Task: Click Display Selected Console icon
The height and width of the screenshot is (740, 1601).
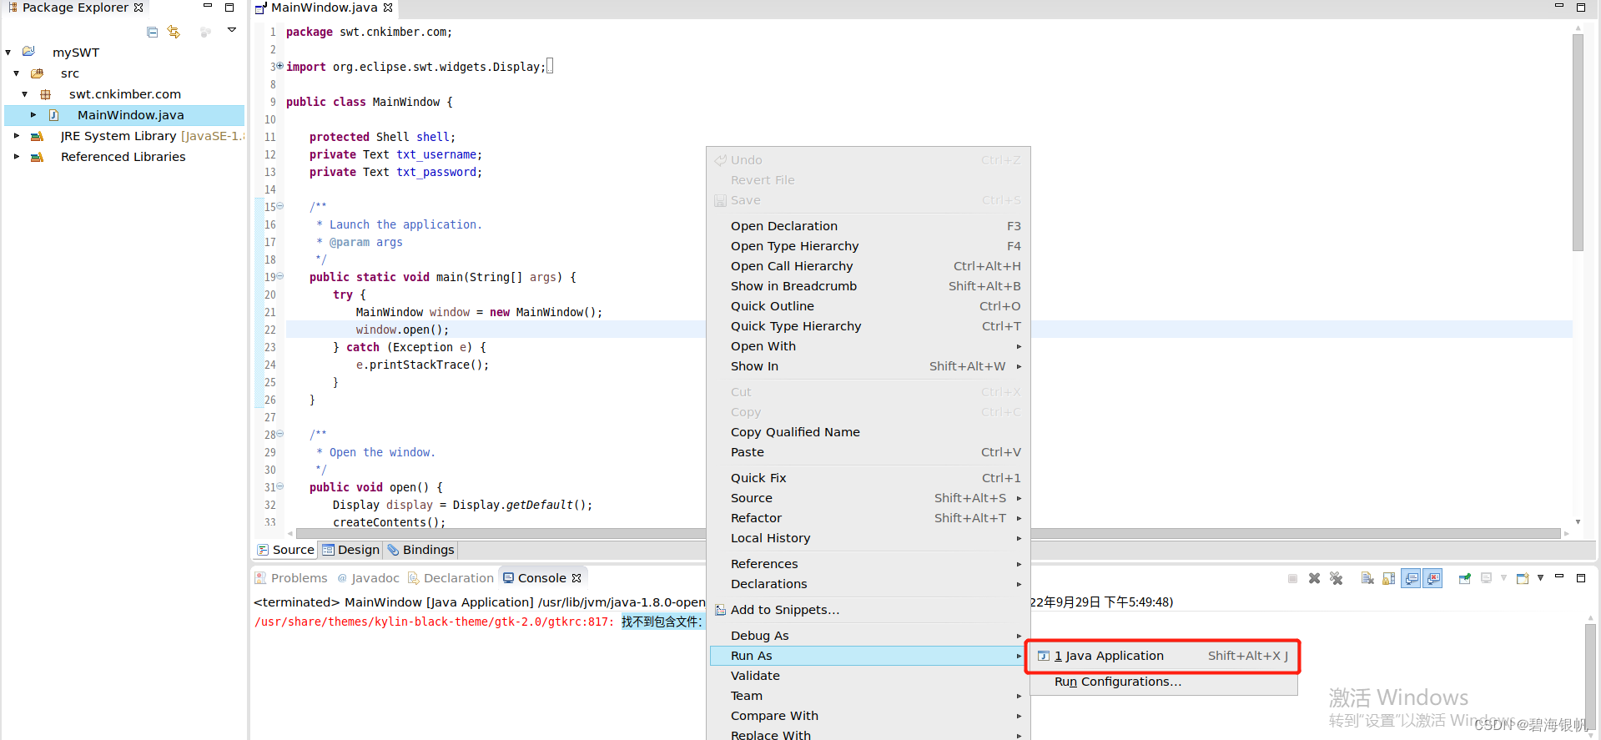Action: point(1486,578)
